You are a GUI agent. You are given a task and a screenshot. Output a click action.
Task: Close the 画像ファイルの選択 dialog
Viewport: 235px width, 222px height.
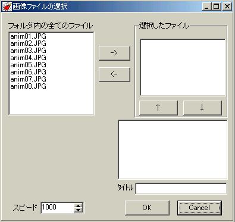[227, 7]
